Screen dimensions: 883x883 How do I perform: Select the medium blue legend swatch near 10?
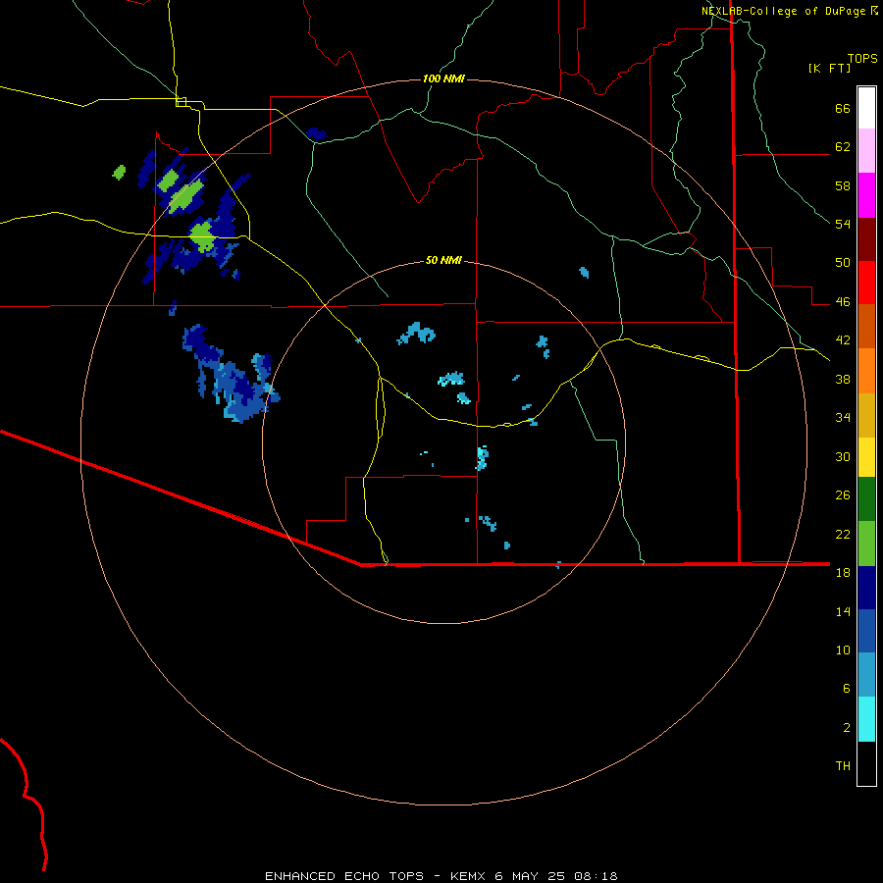[866, 631]
